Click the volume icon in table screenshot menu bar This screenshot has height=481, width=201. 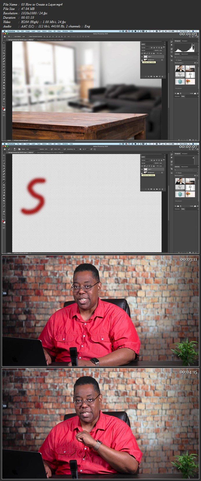[x=166, y=31]
